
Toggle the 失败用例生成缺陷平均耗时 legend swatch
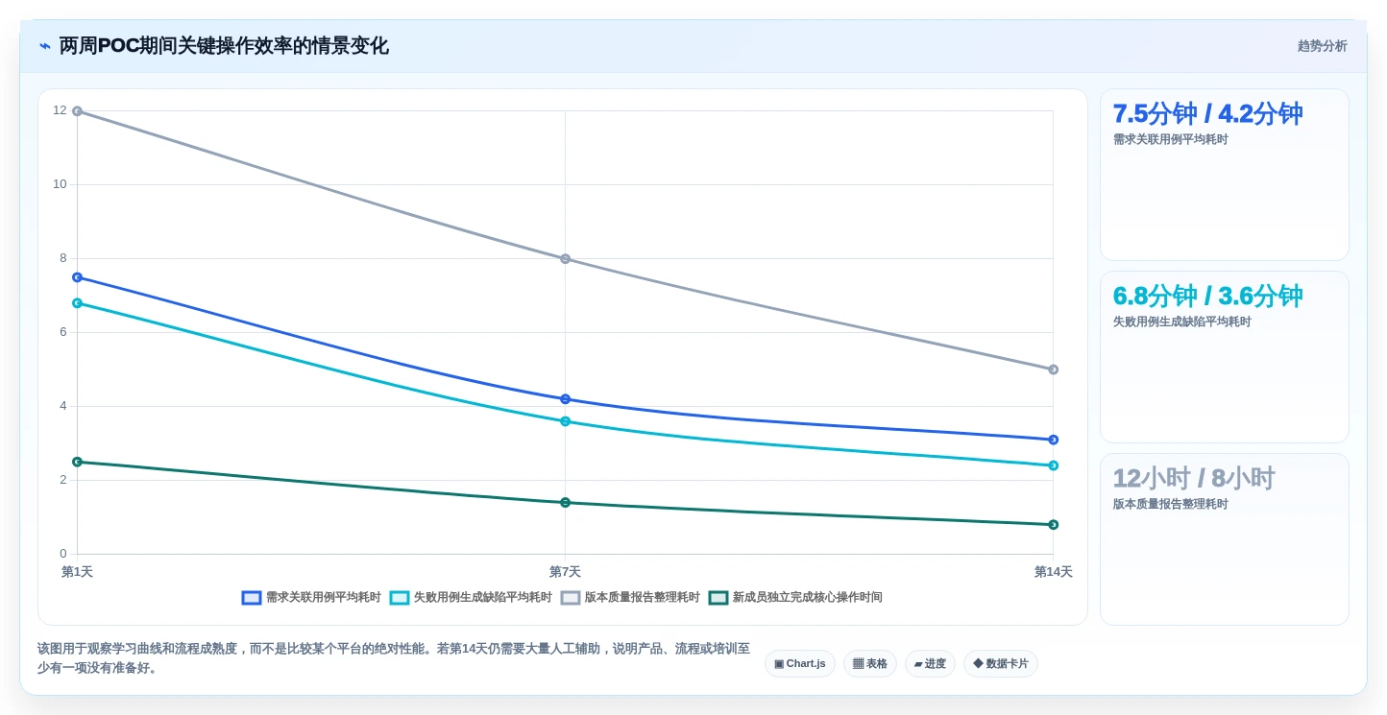[x=400, y=598]
